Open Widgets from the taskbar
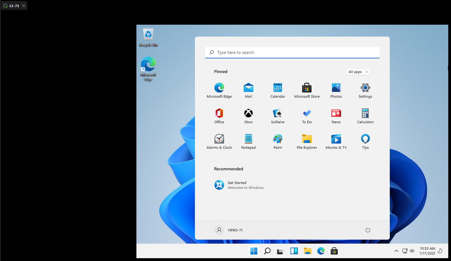451x261 pixels. tap(294, 251)
